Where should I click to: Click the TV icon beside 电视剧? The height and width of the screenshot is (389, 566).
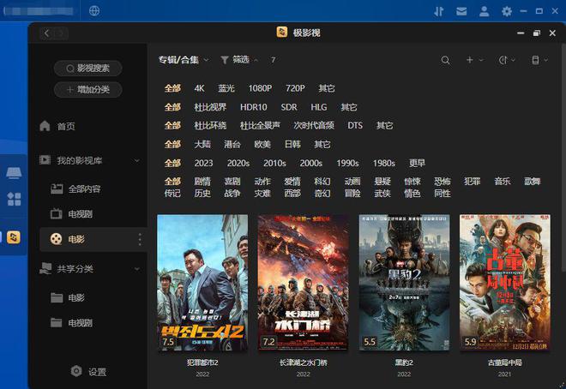tap(56, 214)
